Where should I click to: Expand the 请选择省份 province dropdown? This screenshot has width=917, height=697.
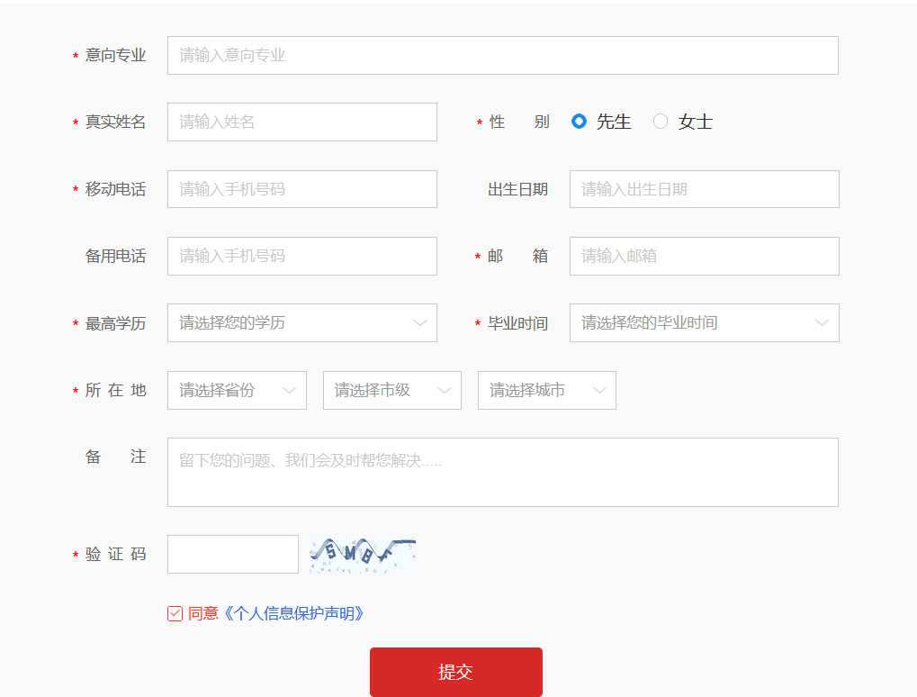point(236,390)
